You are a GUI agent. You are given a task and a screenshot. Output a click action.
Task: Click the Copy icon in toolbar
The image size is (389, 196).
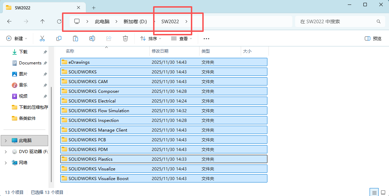click(x=59, y=38)
